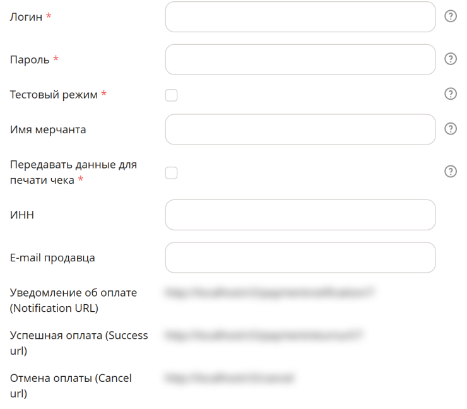Click the E-mail продавца label
The height and width of the screenshot is (409, 467).
point(52,258)
